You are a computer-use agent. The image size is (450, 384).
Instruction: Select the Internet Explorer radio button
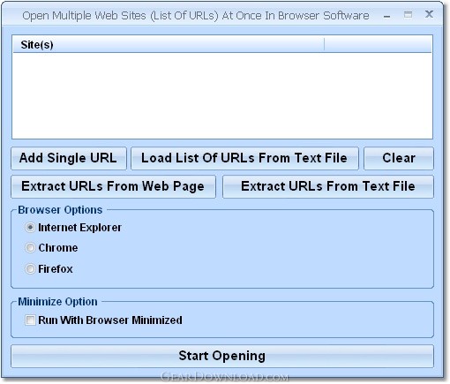pyautogui.click(x=30, y=228)
